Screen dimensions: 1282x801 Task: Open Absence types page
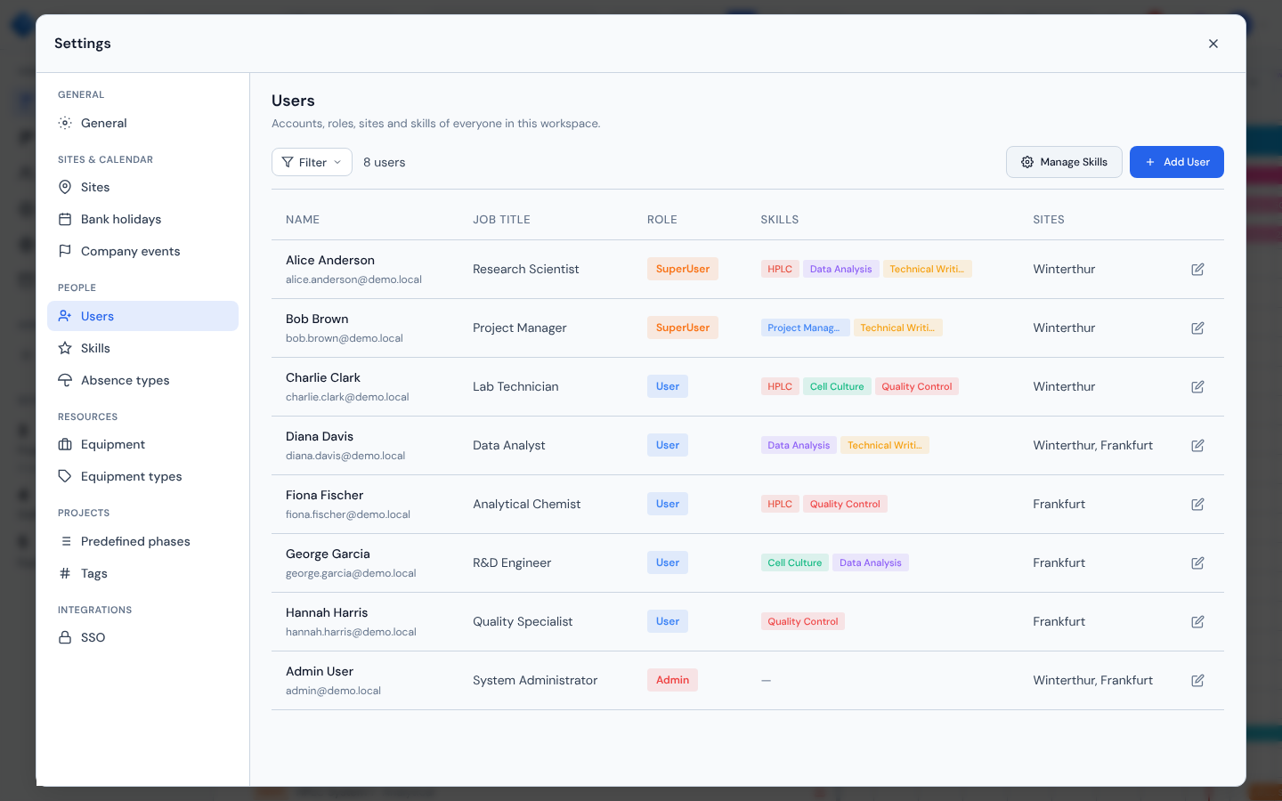[142, 380]
